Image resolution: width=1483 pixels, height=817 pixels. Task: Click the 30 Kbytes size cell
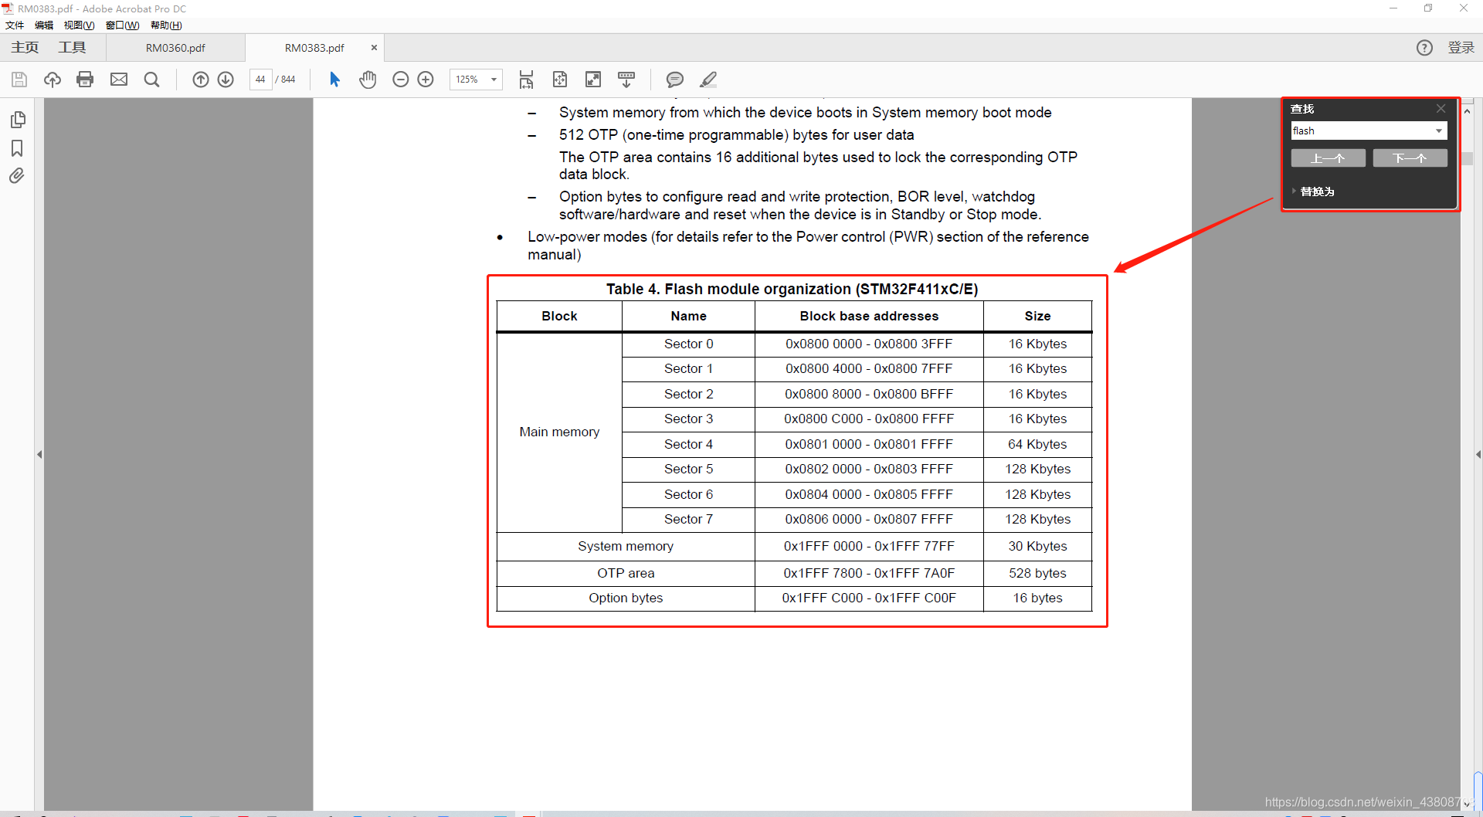(1037, 546)
